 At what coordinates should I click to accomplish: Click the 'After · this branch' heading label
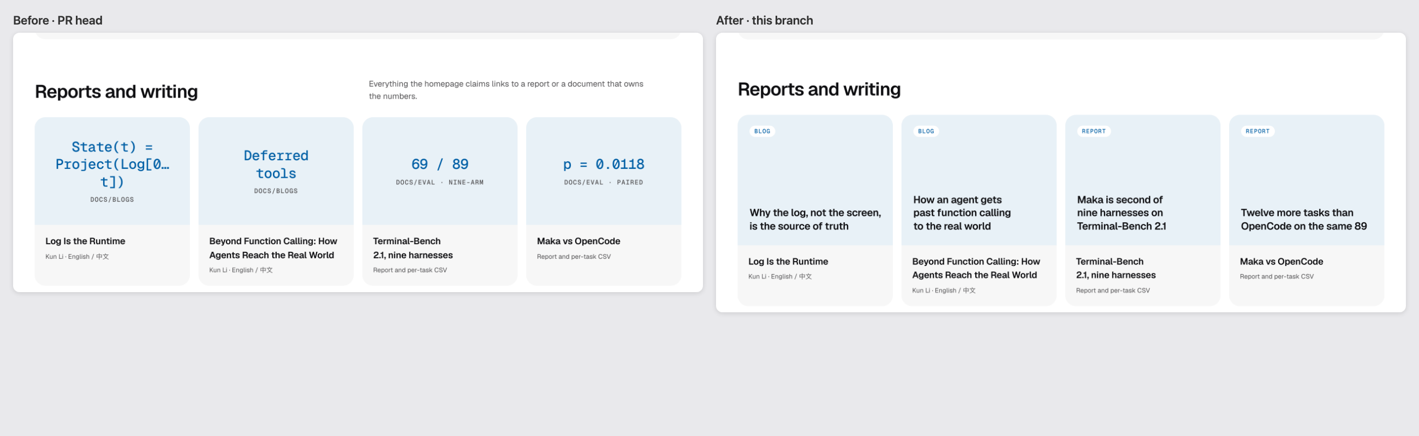click(x=764, y=20)
